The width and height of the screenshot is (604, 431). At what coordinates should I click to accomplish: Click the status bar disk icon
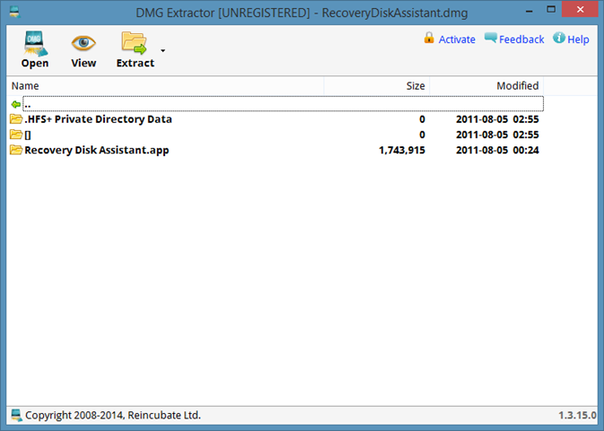(15, 416)
